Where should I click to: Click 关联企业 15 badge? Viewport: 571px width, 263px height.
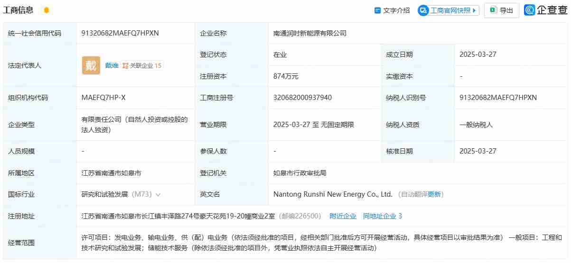tap(141, 66)
